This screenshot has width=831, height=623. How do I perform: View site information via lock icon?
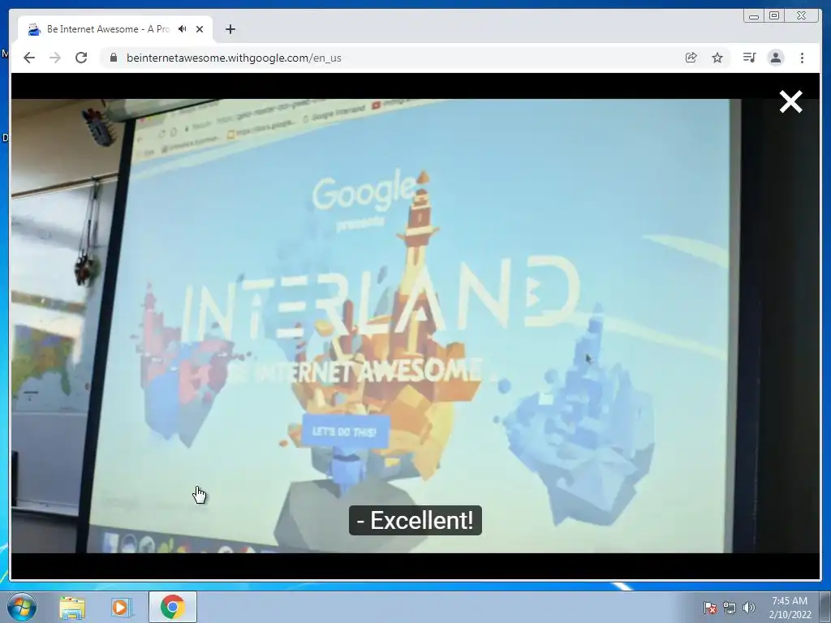113,58
